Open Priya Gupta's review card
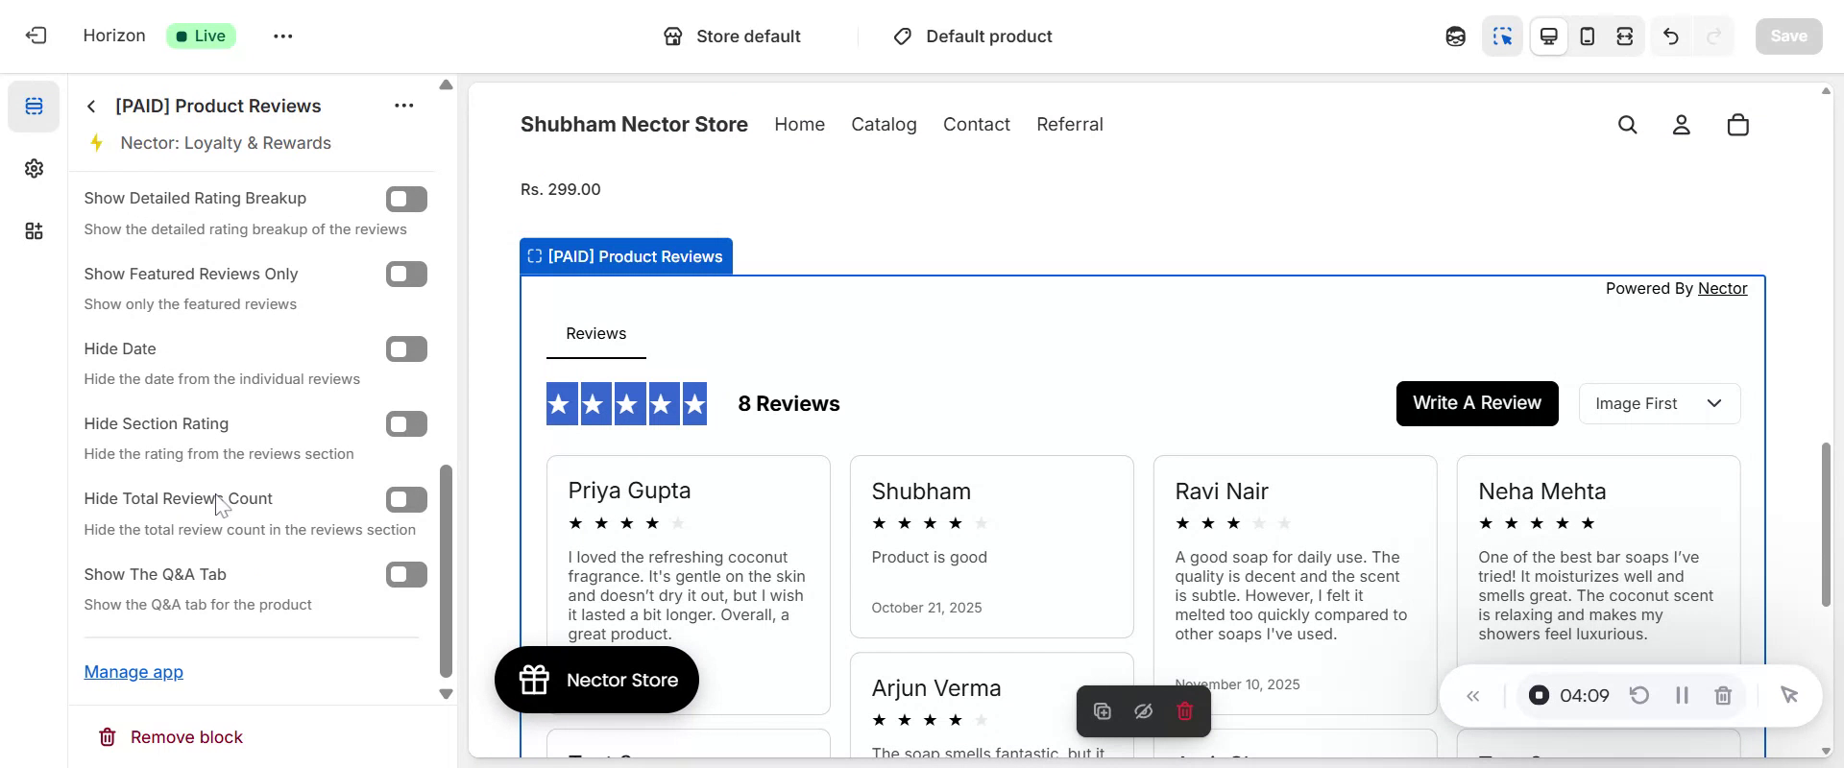The width and height of the screenshot is (1844, 768). 689,586
